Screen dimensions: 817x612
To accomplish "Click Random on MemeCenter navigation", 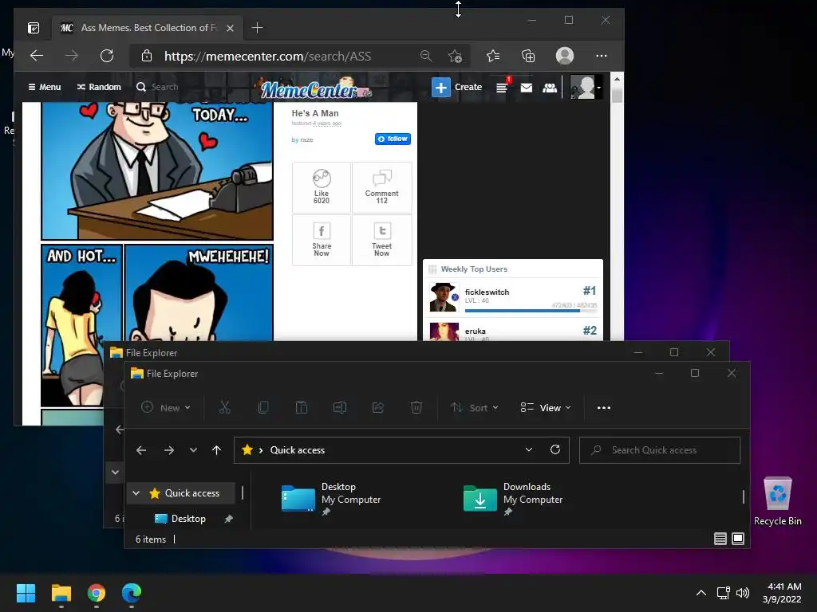I will (99, 87).
